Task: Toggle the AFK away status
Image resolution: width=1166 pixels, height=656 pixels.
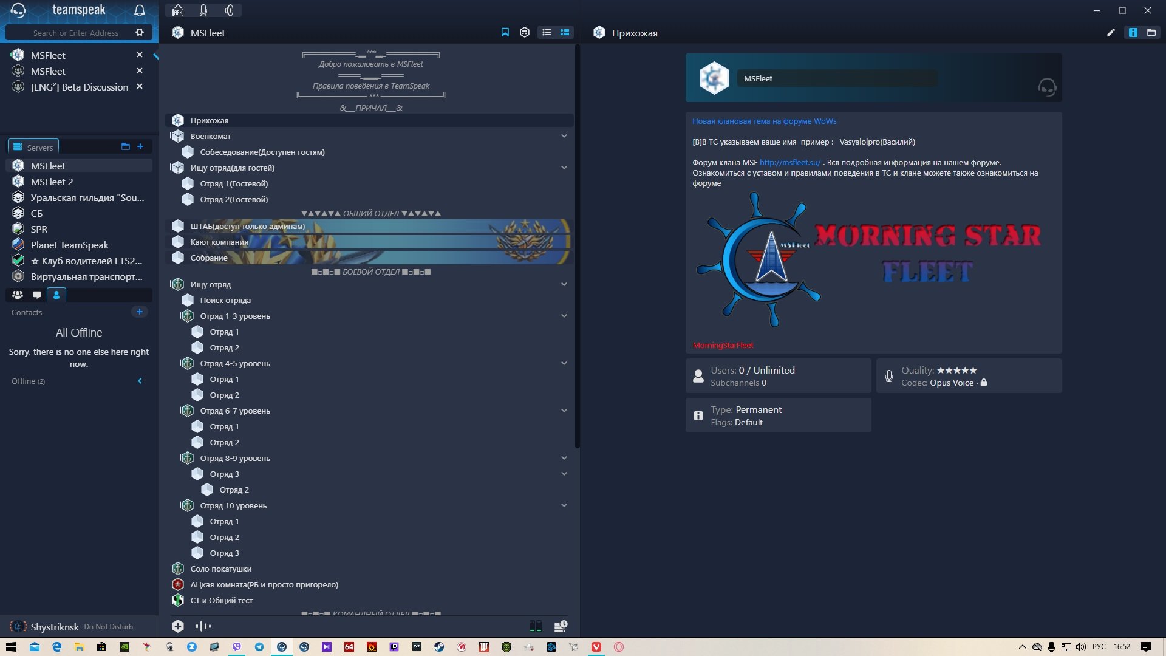Action: [x=178, y=10]
